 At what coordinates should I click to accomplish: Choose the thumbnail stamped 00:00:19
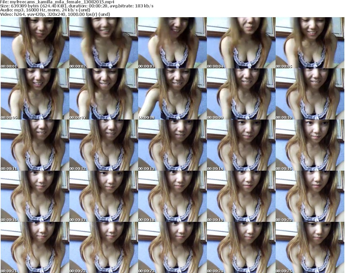(241, 196)
